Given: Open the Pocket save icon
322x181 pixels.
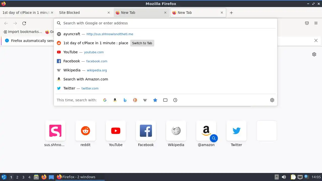Looking at the screenshot, I should [x=307, y=23].
